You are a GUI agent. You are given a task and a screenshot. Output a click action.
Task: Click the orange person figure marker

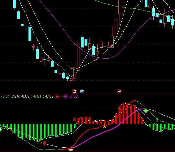pyautogui.click(x=105, y=126)
